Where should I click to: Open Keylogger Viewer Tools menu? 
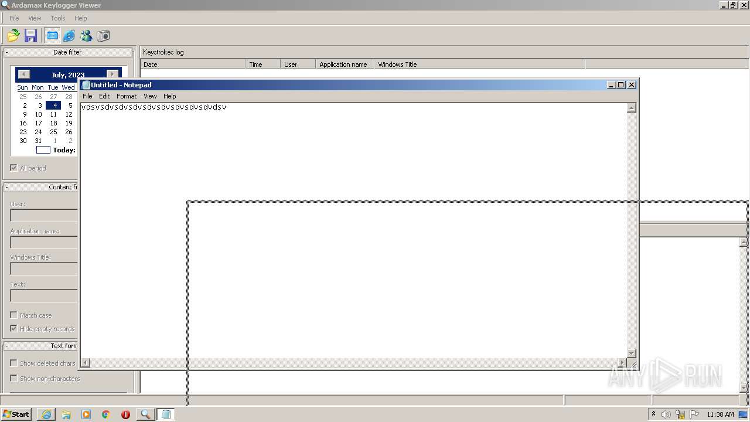pos(57,18)
